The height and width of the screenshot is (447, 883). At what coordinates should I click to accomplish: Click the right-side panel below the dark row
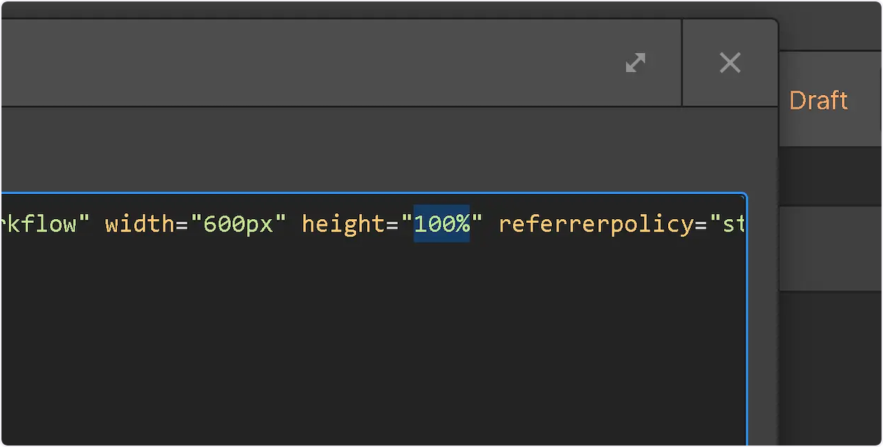831,248
